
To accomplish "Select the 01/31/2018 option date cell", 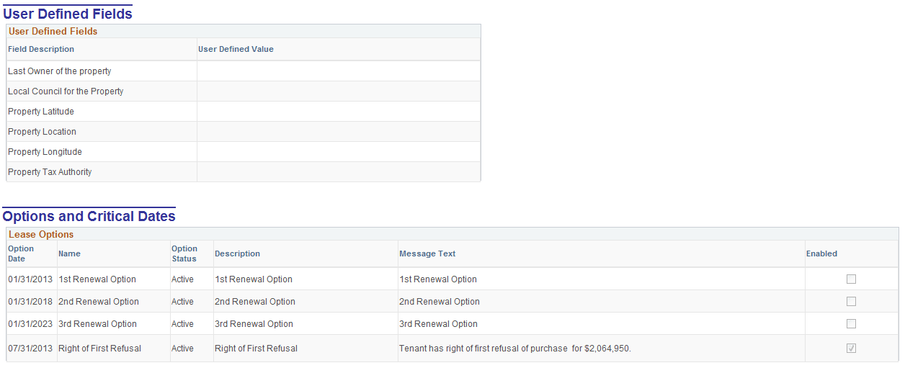I will (30, 302).
